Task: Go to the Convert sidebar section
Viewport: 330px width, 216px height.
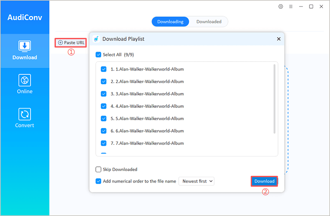Action: [25, 118]
